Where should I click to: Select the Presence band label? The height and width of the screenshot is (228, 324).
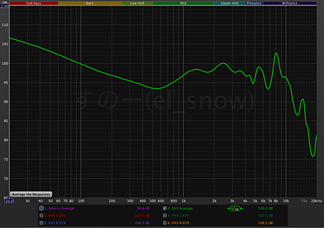coord(254,3)
